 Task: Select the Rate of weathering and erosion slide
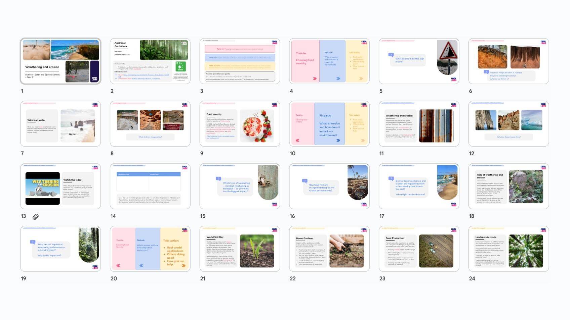(x=508, y=186)
